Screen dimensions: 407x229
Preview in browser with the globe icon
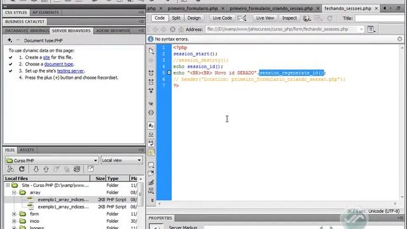307,18
